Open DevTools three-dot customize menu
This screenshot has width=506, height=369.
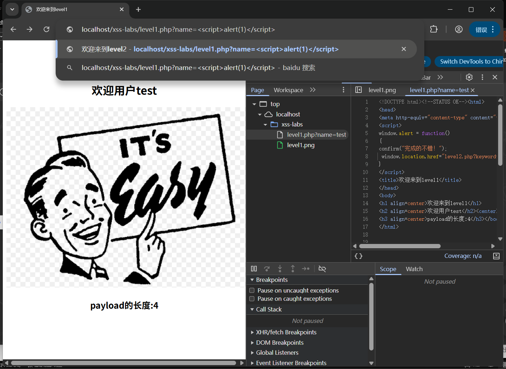[x=482, y=77]
